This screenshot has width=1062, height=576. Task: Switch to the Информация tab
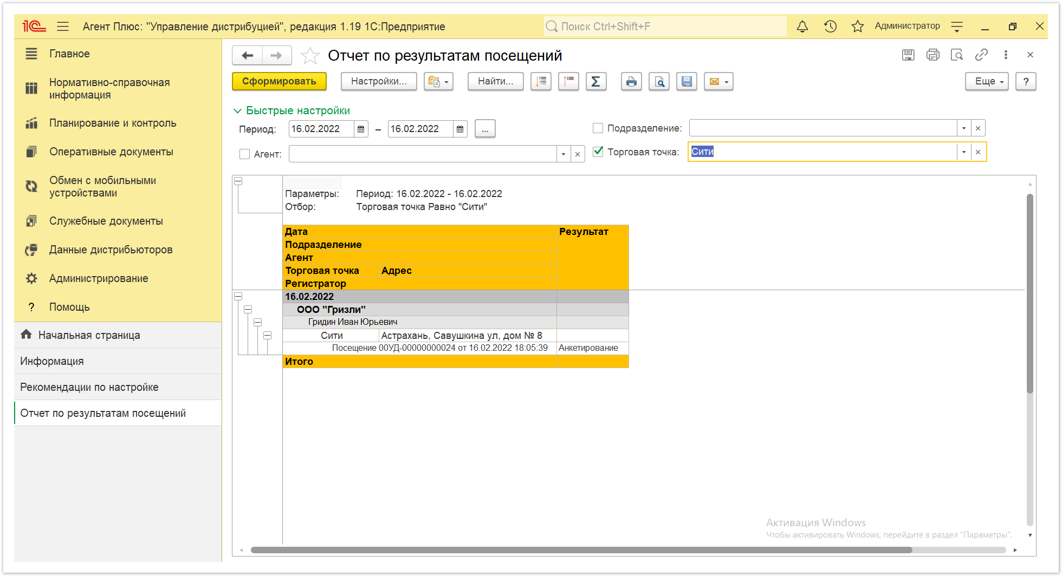tap(118, 361)
